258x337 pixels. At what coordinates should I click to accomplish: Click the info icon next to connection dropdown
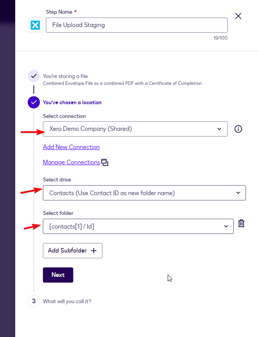coord(238,129)
